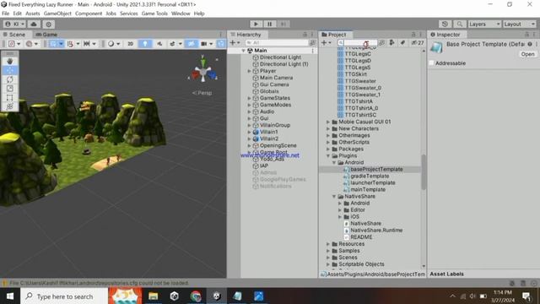The height and width of the screenshot is (304, 540).
Task: Click the scene orientation gizmo
Action: (x=203, y=72)
